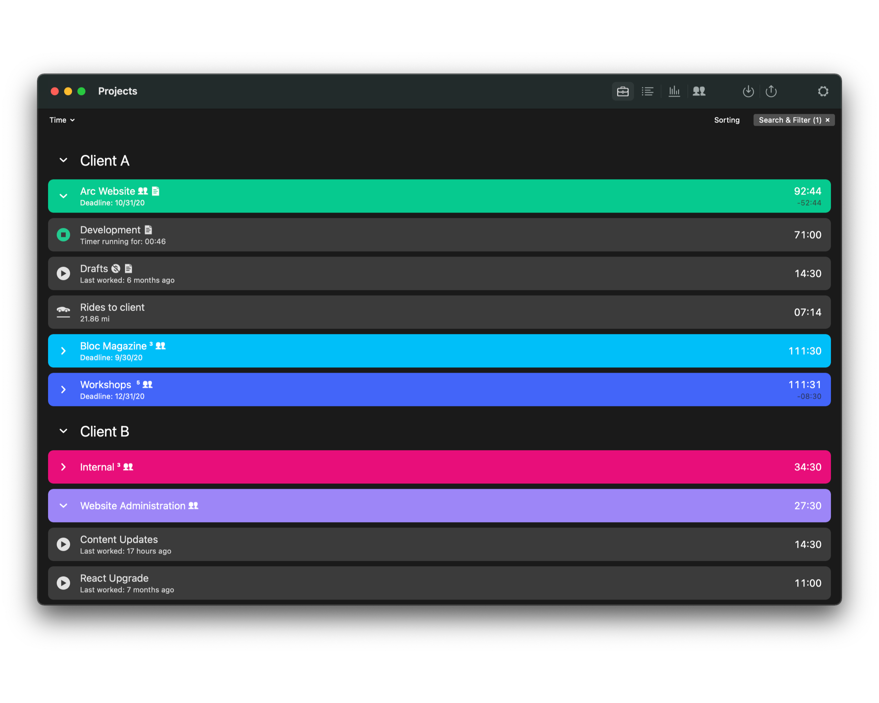Clear the active filter with the x
The width and height of the screenshot is (879, 703).
click(827, 120)
